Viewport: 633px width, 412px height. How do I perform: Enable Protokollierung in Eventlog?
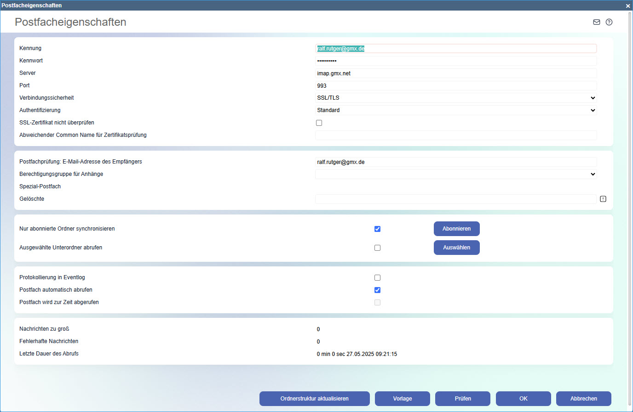[x=377, y=277]
